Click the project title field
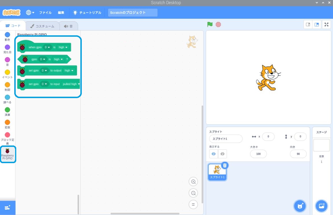Viewport: 333px width, 215px height. (133, 13)
